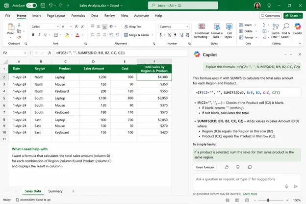Click Increase Indent icon
306x204 pixels.
(x=117, y=35)
